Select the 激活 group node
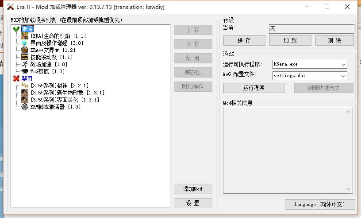This screenshot has width=361, height=218. 27,29
